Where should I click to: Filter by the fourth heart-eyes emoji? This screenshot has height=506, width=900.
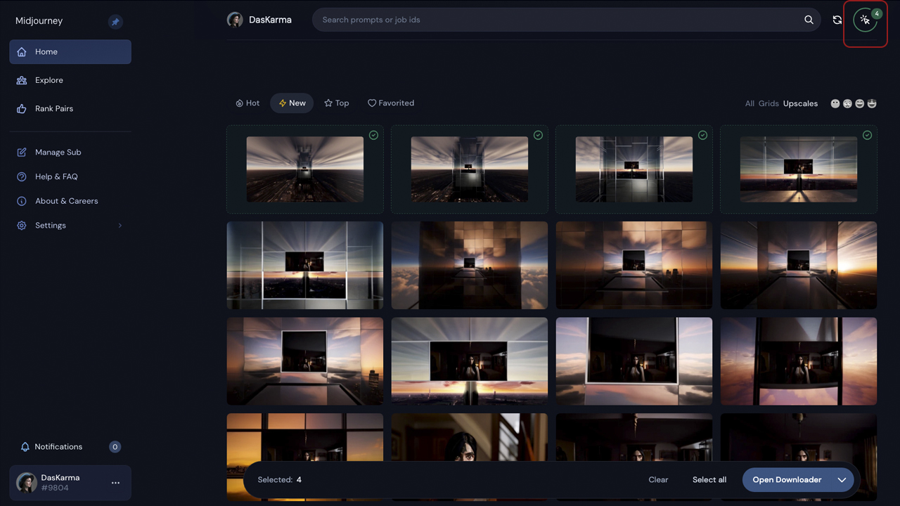pos(872,104)
